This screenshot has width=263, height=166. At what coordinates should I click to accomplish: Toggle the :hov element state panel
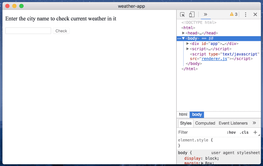tap(231, 132)
